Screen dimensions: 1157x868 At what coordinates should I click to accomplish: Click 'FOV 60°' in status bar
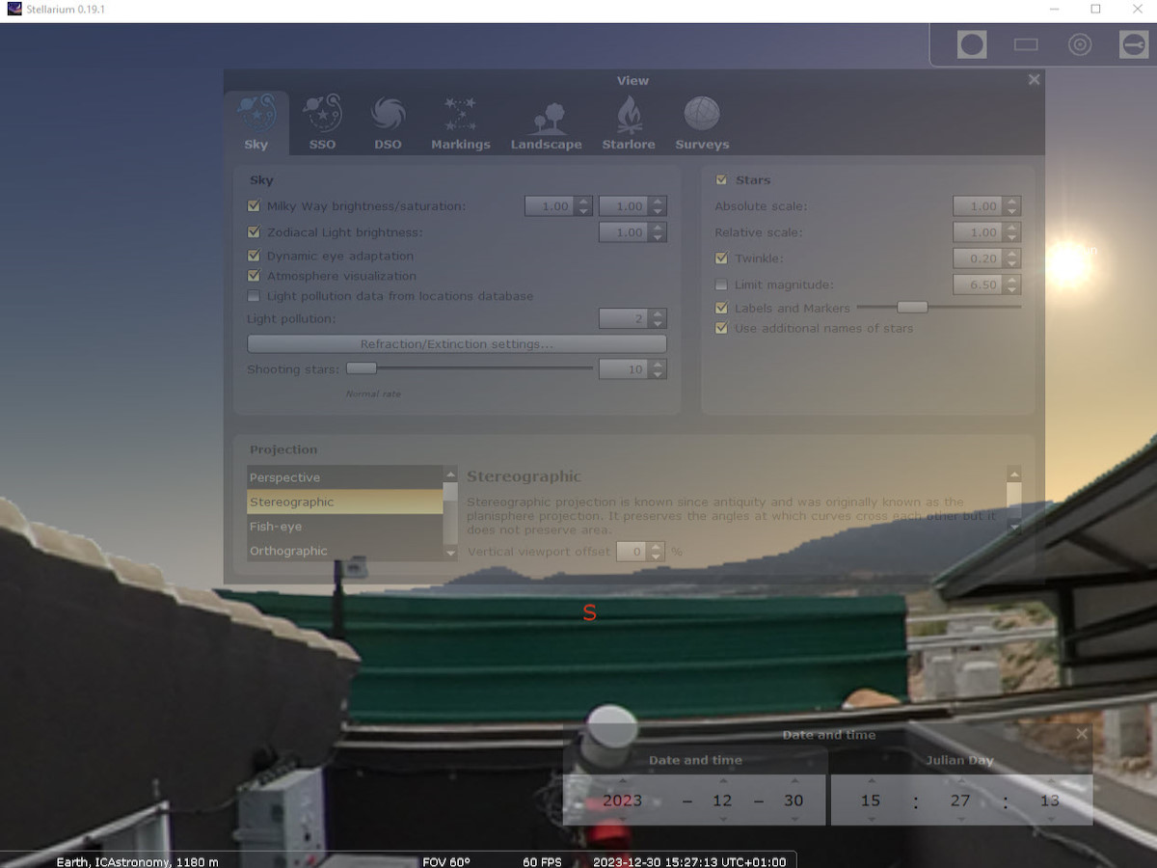[446, 861]
